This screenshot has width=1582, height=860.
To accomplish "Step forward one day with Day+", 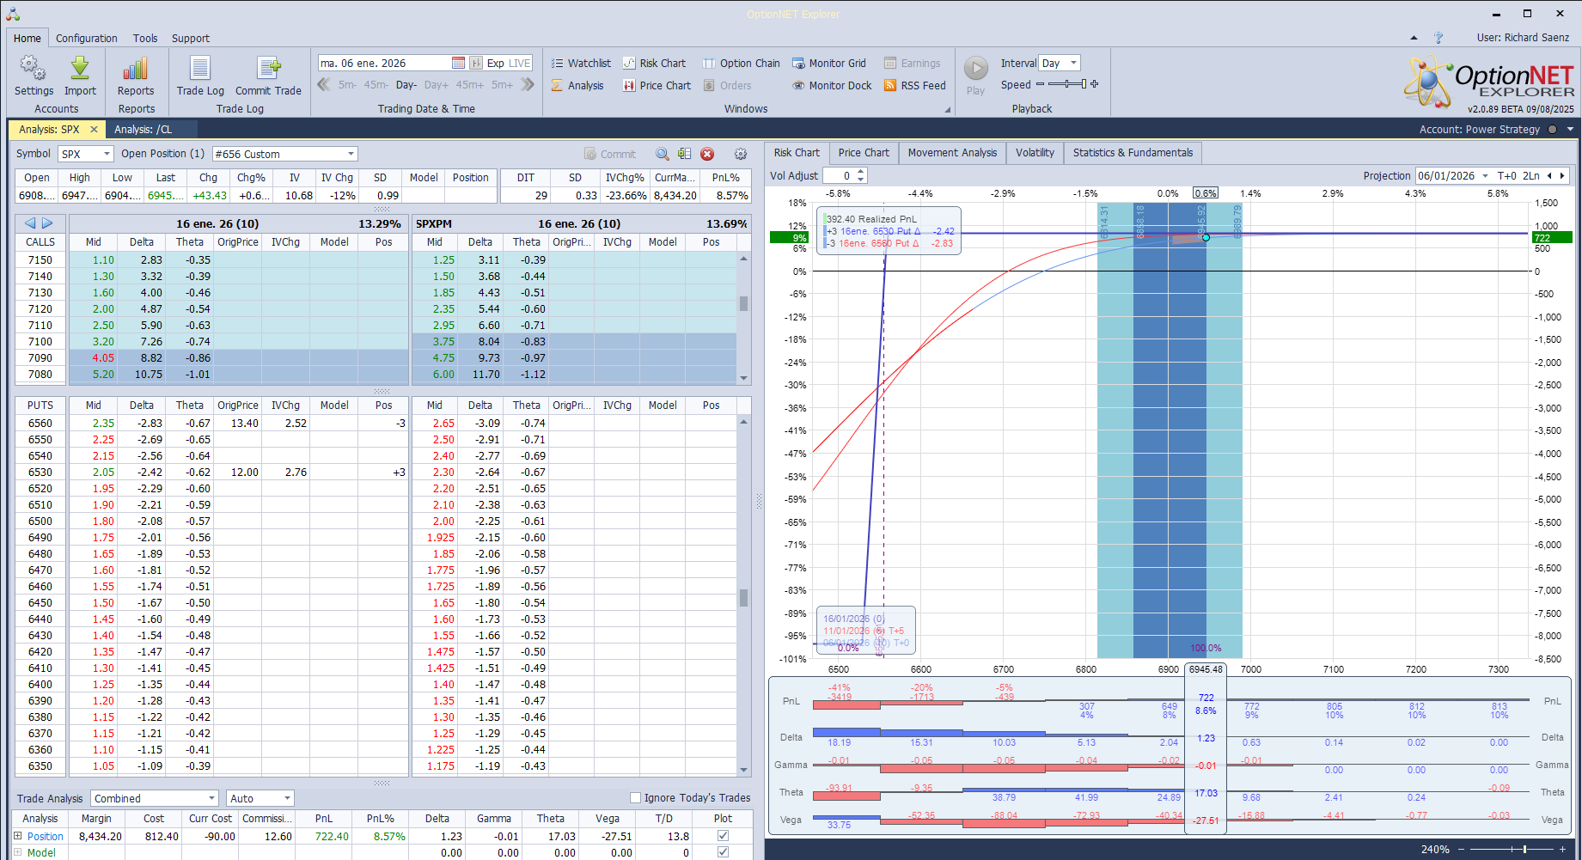I will tap(436, 85).
